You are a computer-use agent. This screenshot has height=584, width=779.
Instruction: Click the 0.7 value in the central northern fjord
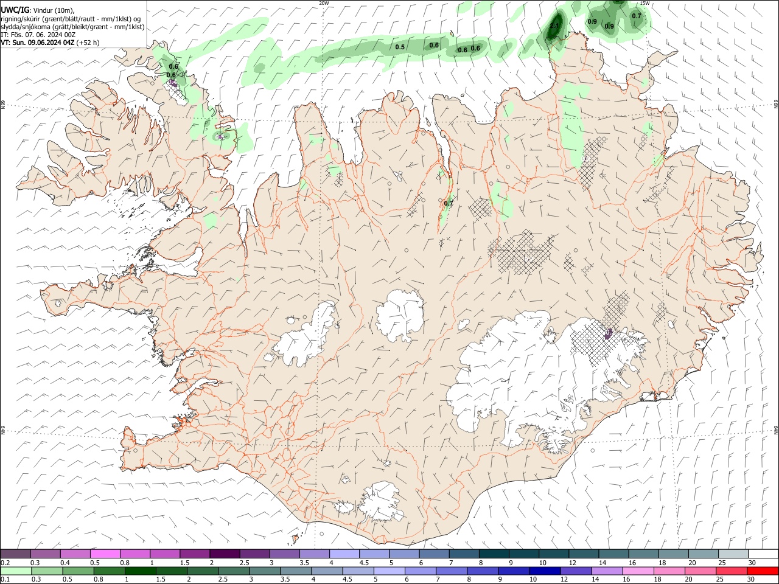449,203
